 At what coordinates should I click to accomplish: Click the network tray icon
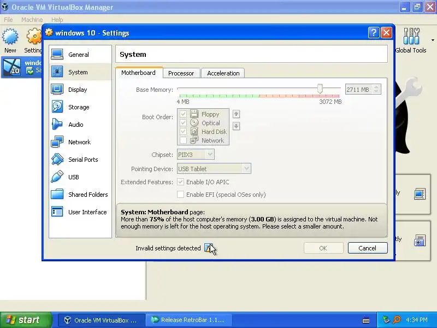coord(386,320)
